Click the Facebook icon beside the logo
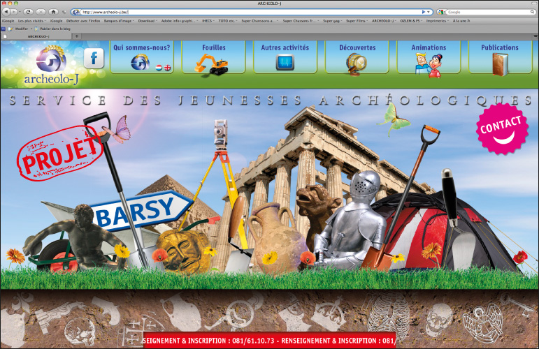539x349 pixels. 94,58
